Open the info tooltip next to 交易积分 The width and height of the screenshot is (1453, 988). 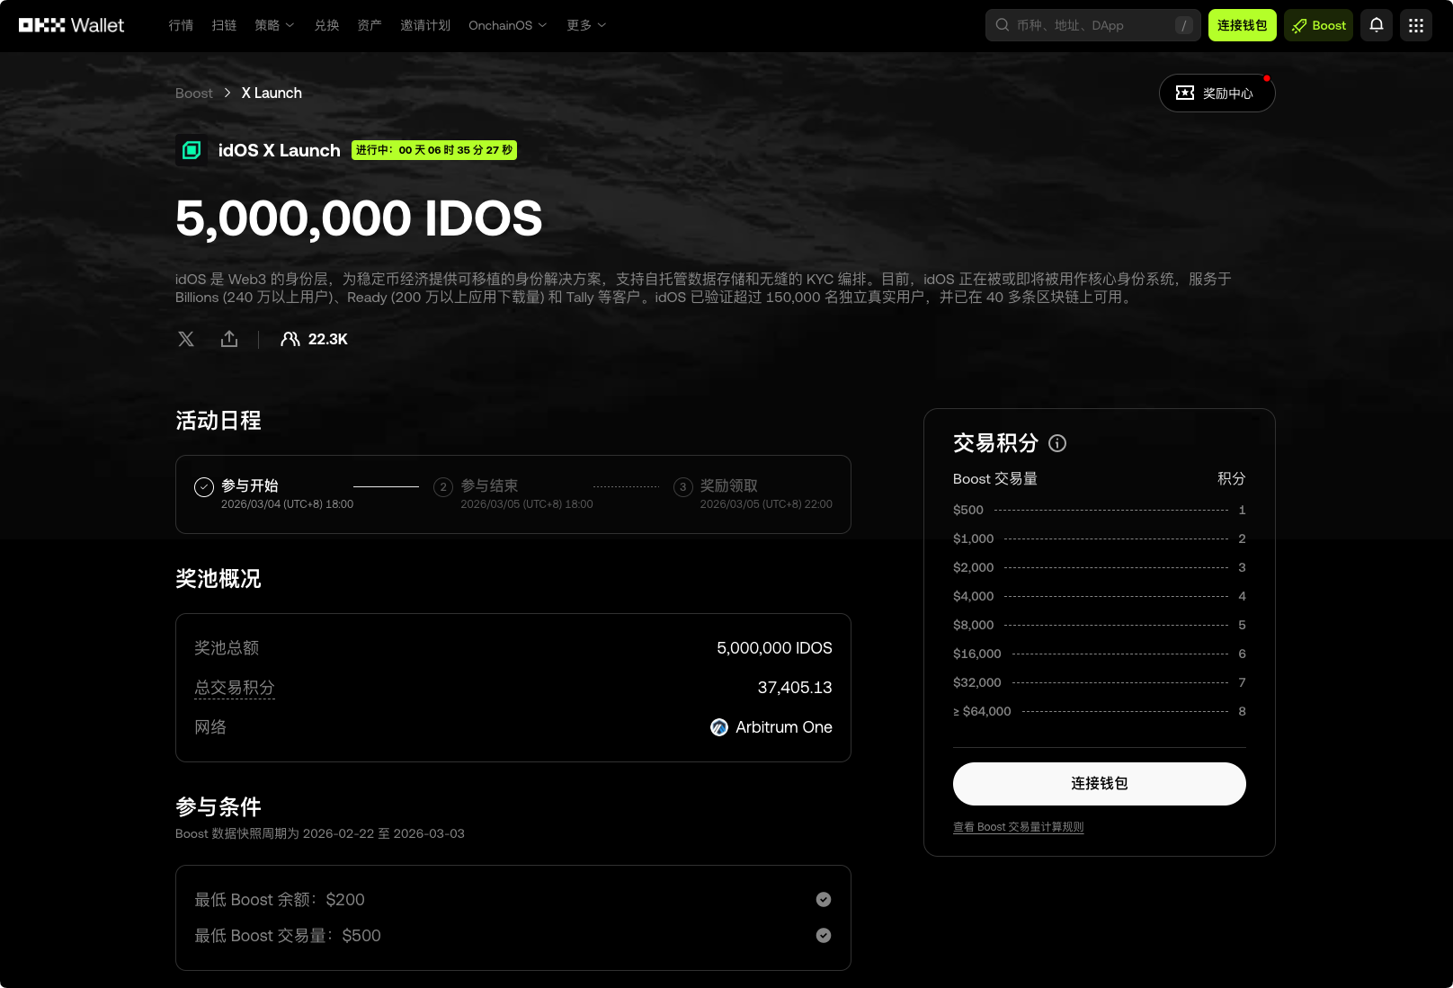pos(1057,443)
